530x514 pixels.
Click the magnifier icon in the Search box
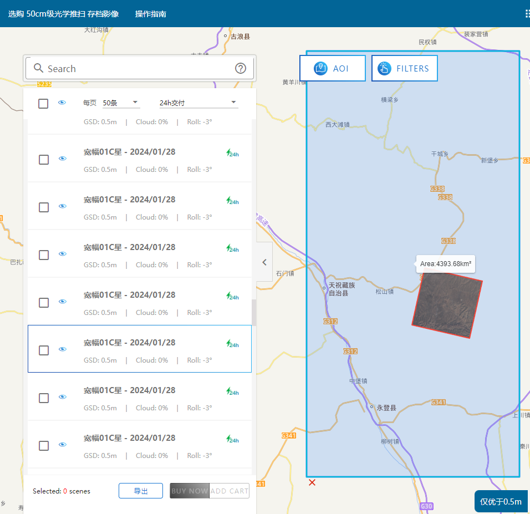(x=39, y=68)
